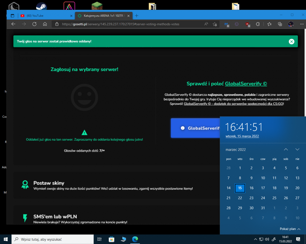Select the Katujemy.eu ARENA 1v1 tab

[104, 16]
